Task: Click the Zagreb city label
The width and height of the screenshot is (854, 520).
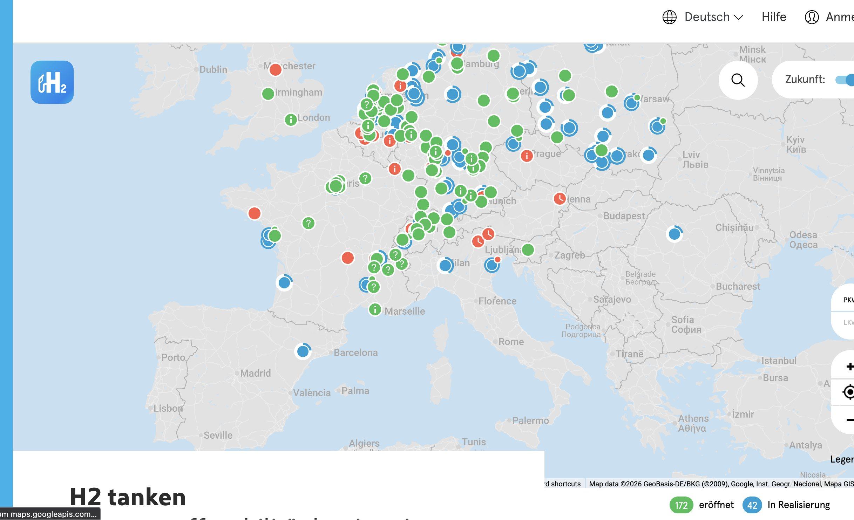Action: tap(570, 255)
